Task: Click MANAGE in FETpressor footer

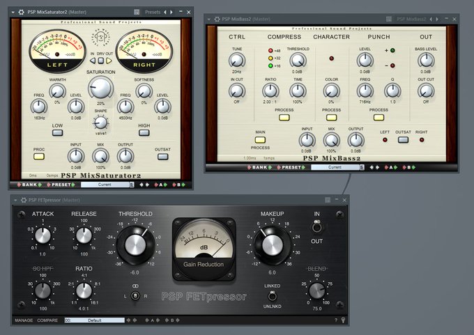Action: tap(24, 320)
